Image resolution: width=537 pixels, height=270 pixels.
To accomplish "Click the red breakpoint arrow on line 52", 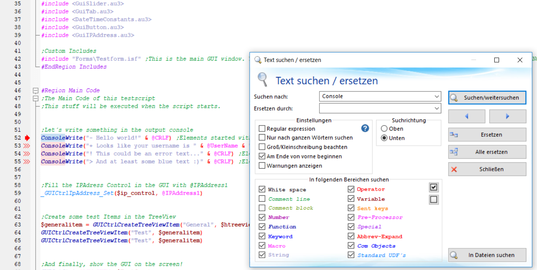I will tap(27, 138).
